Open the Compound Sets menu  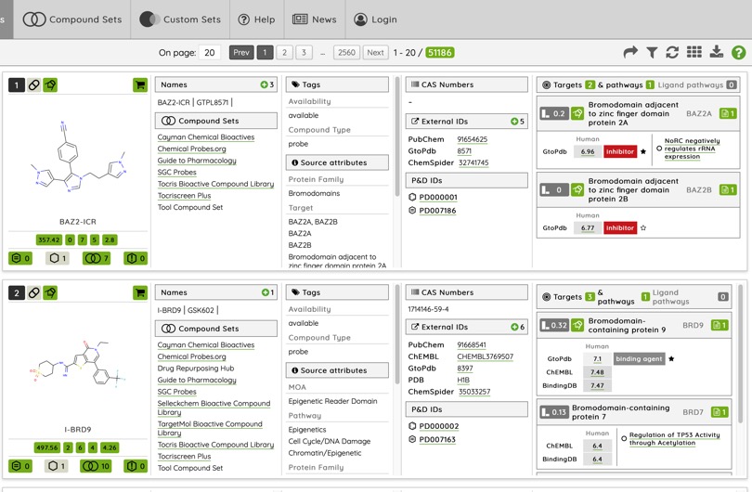(71, 19)
